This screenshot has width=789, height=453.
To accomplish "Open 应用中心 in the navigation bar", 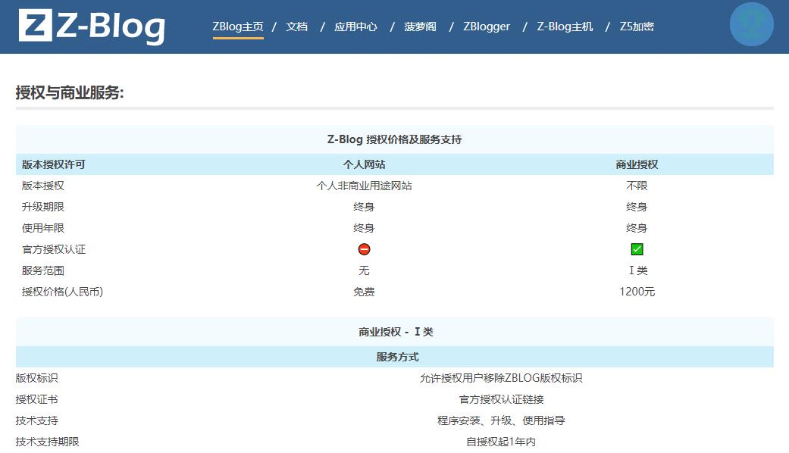I will click(355, 27).
